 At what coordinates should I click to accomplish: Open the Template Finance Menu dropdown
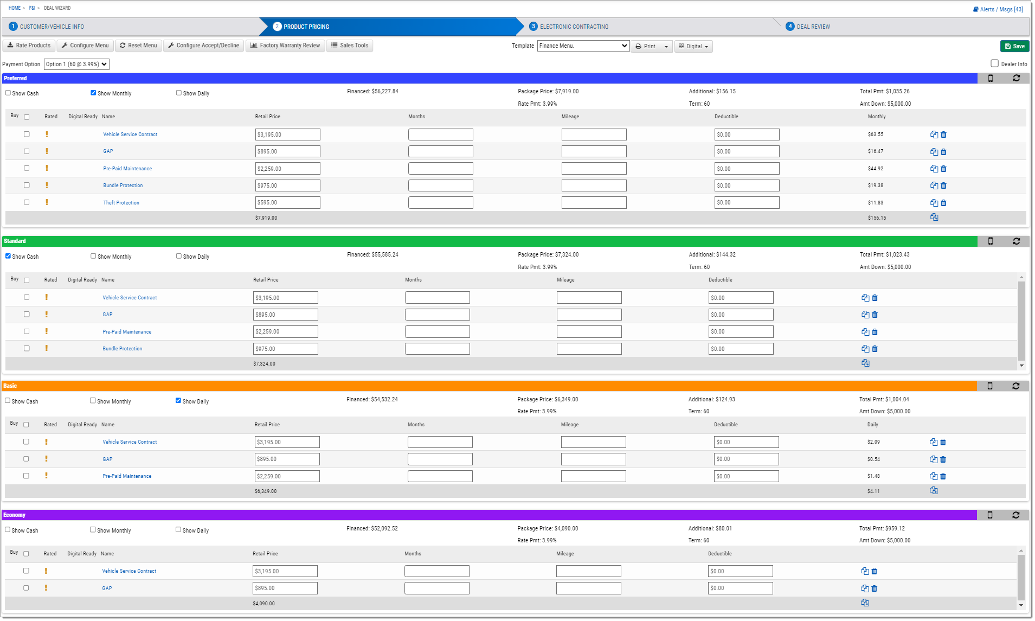click(x=583, y=46)
